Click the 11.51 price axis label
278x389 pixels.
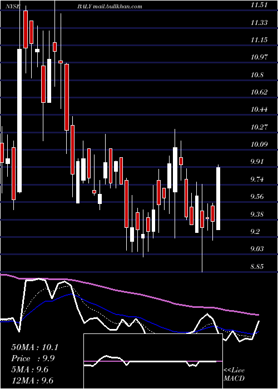tap(259, 5)
